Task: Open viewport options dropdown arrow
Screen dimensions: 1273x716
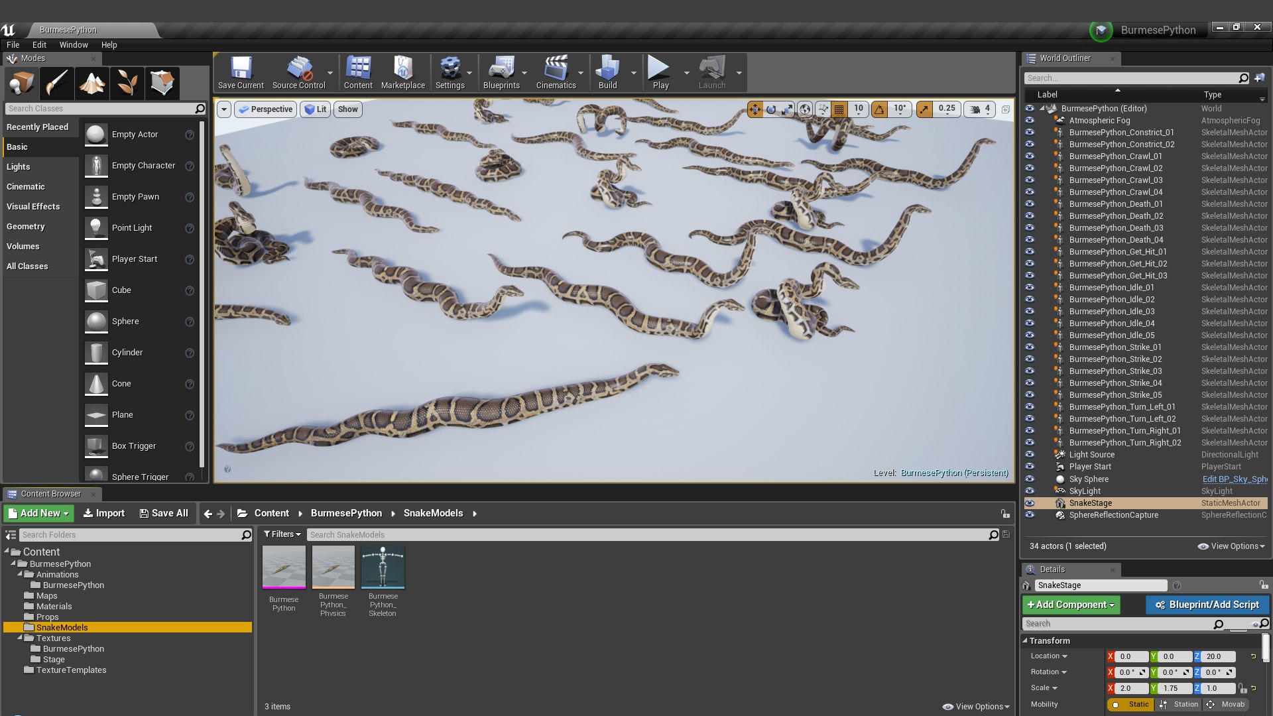Action: click(x=224, y=109)
